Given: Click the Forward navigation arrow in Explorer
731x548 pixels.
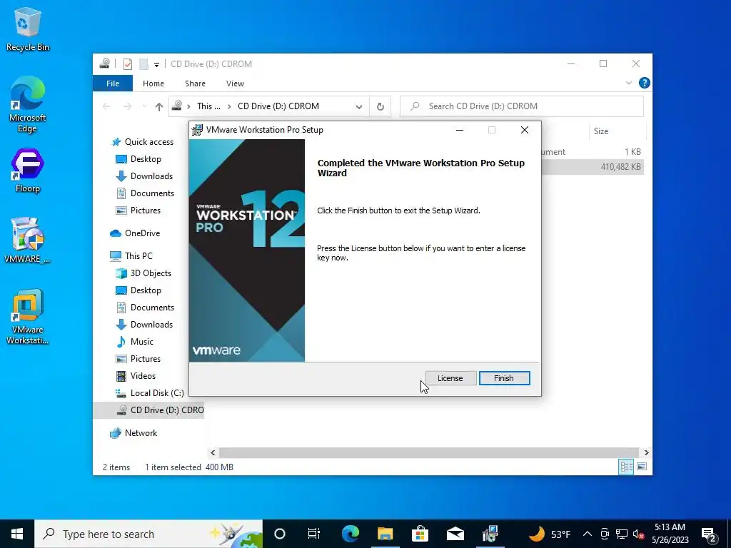Looking at the screenshot, I should tap(127, 106).
